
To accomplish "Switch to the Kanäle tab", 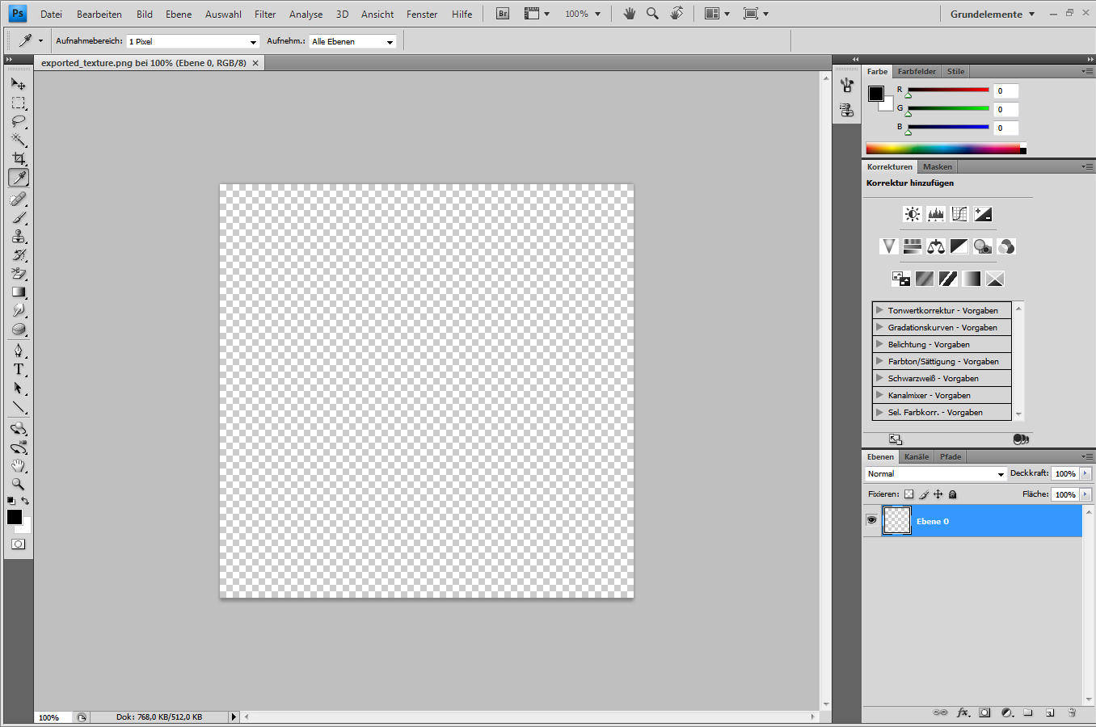I will point(917,456).
